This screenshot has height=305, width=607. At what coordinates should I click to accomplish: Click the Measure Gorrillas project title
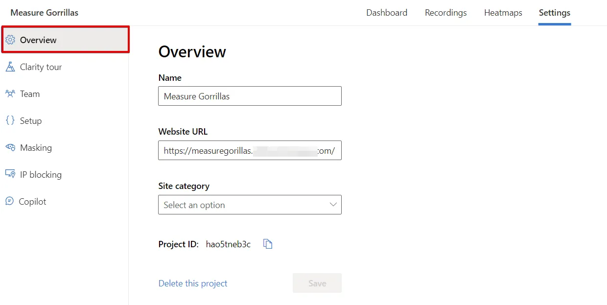coord(45,13)
